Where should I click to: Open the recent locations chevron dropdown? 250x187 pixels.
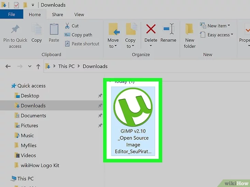click(30, 66)
